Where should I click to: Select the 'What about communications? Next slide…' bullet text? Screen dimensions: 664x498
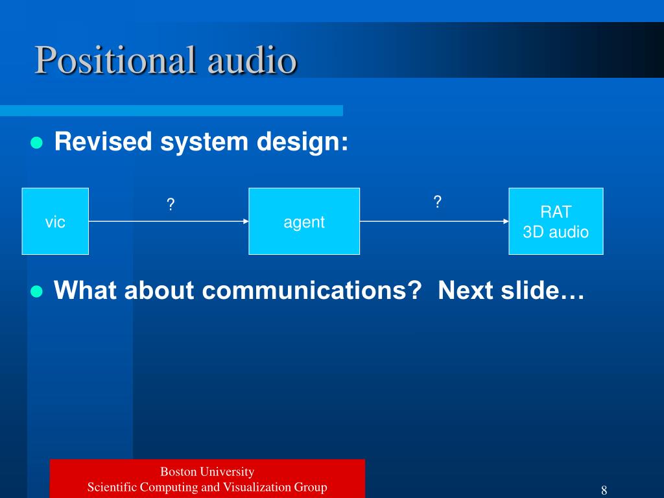(x=319, y=290)
